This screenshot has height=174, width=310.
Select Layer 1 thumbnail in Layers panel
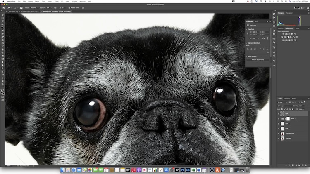[282, 128]
